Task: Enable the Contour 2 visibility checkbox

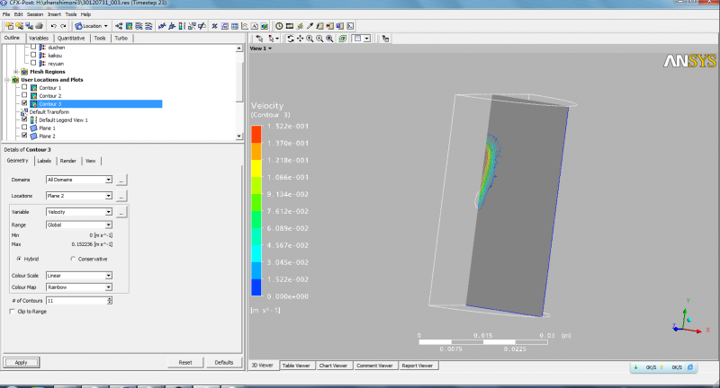Action: point(24,95)
